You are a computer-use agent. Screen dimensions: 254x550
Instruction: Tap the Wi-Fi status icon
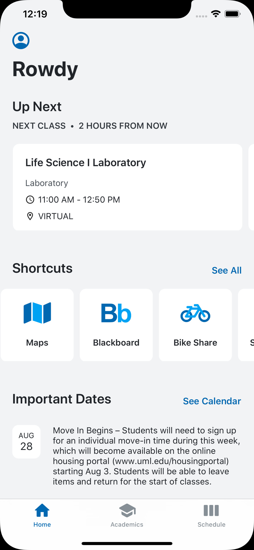point(216,14)
